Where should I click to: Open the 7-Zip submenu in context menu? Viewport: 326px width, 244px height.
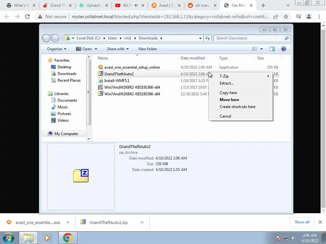click(241, 76)
